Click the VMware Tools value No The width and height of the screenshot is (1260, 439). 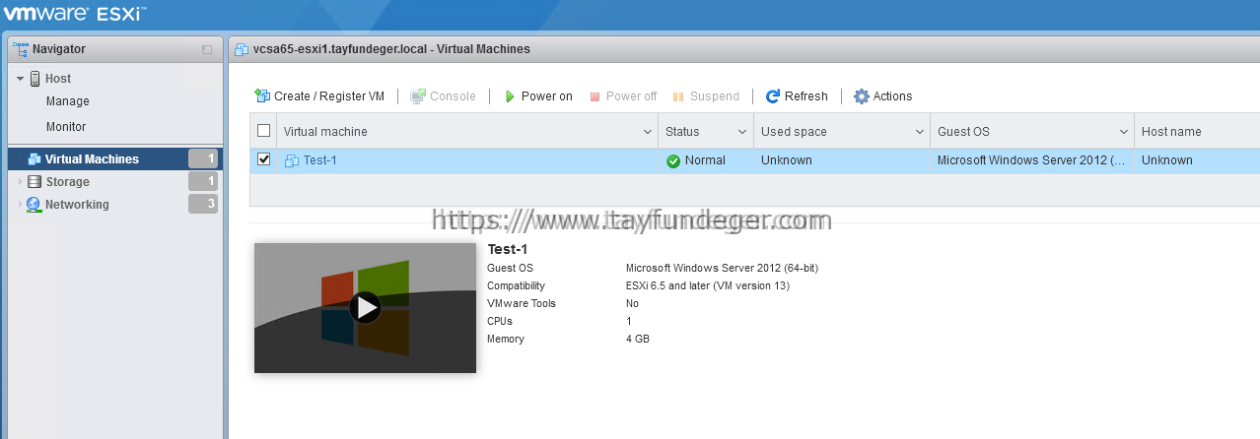coord(633,303)
